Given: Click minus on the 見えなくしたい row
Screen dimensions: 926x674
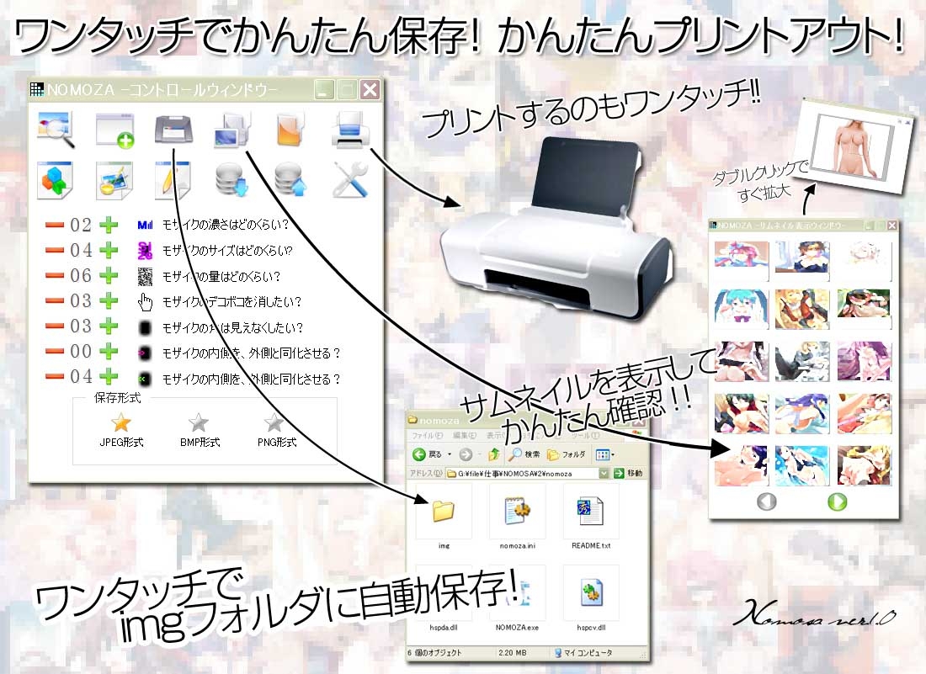Looking at the screenshot, I should coord(55,326).
